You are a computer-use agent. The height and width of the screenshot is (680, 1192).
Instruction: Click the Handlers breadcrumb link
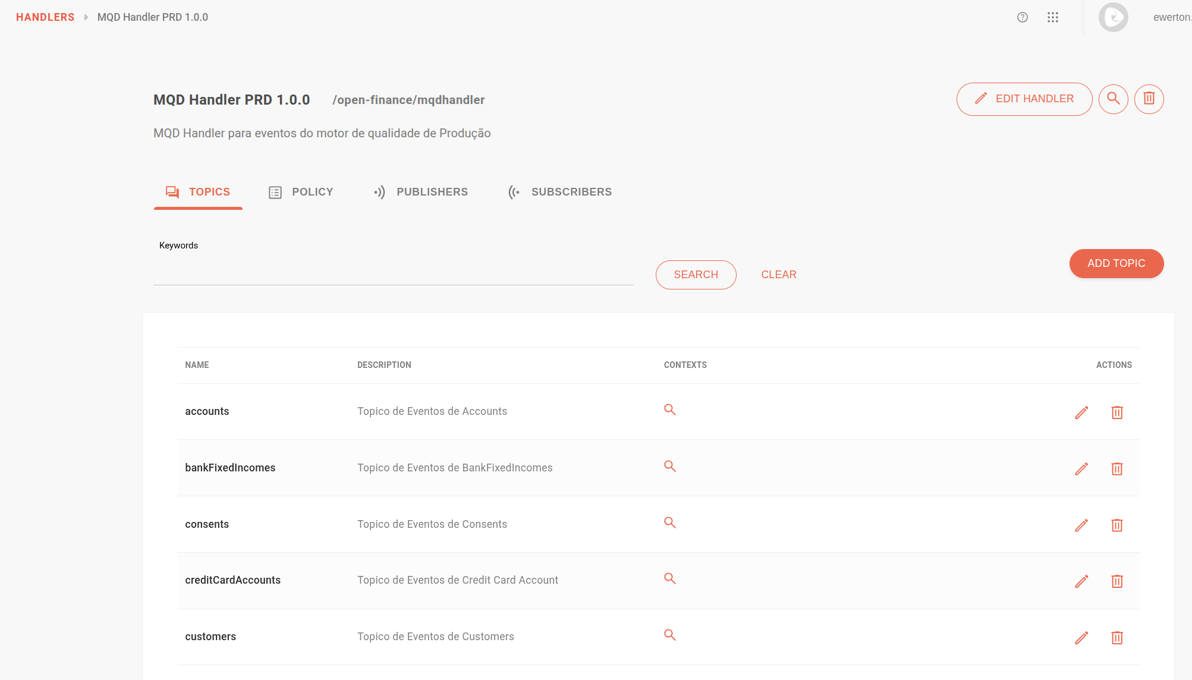(45, 17)
